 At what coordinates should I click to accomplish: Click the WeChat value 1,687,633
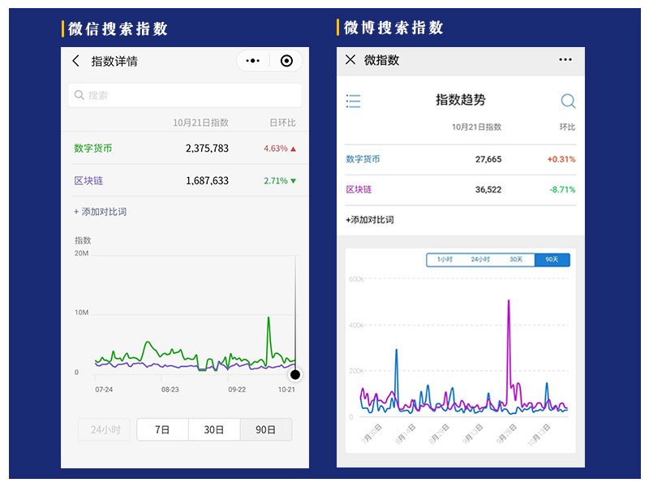[207, 180]
